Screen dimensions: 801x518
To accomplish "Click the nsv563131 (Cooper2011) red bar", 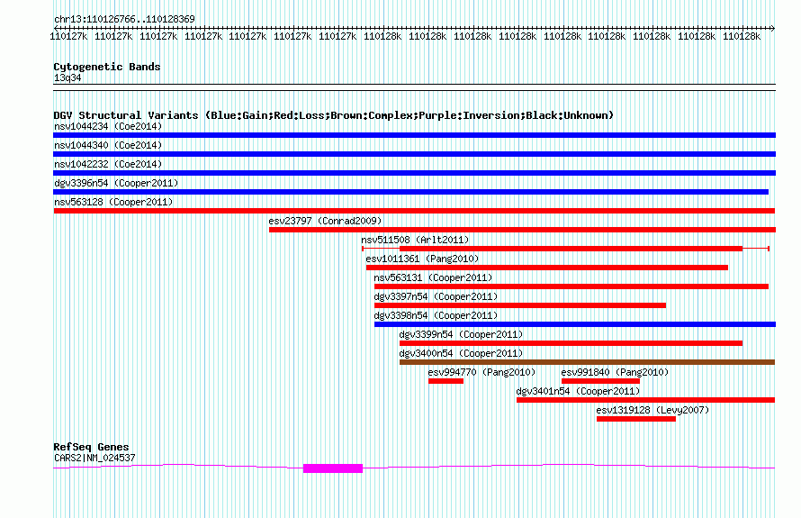I will click(x=571, y=286).
